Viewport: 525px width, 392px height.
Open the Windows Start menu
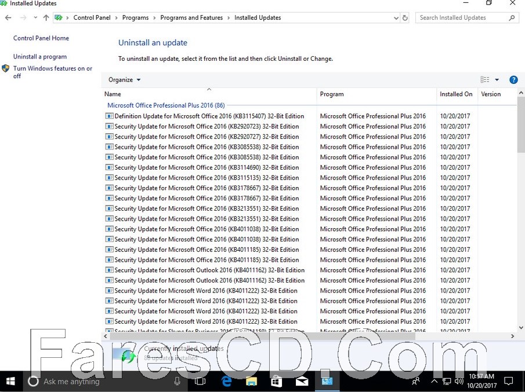click(x=10, y=382)
